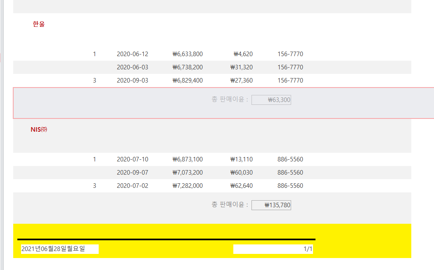The height and width of the screenshot is (270, 434).
Task: Click 156-7770 in the 2020-06-12 row
Action: pyautogui.click(x=290, y=54)
